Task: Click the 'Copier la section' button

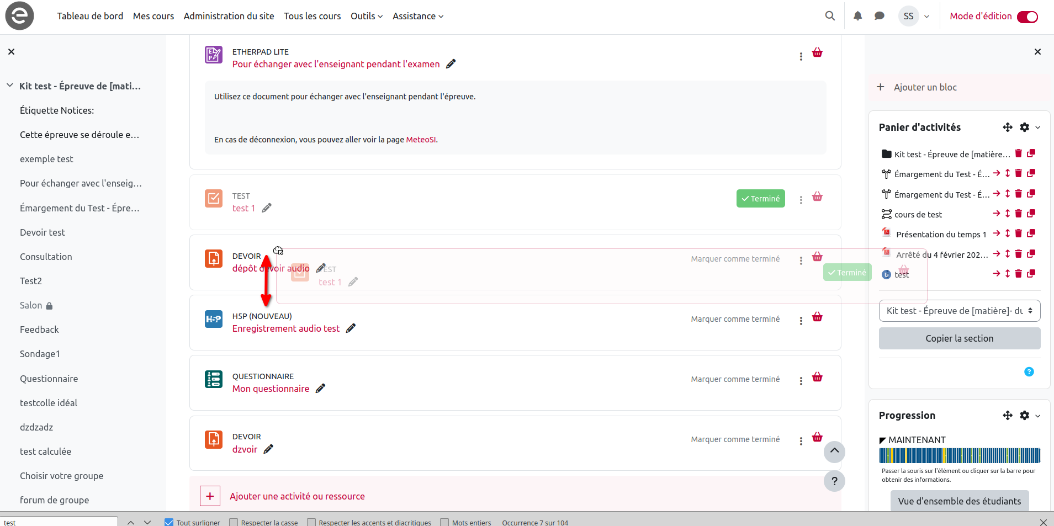Action: [x=959, y=338]
